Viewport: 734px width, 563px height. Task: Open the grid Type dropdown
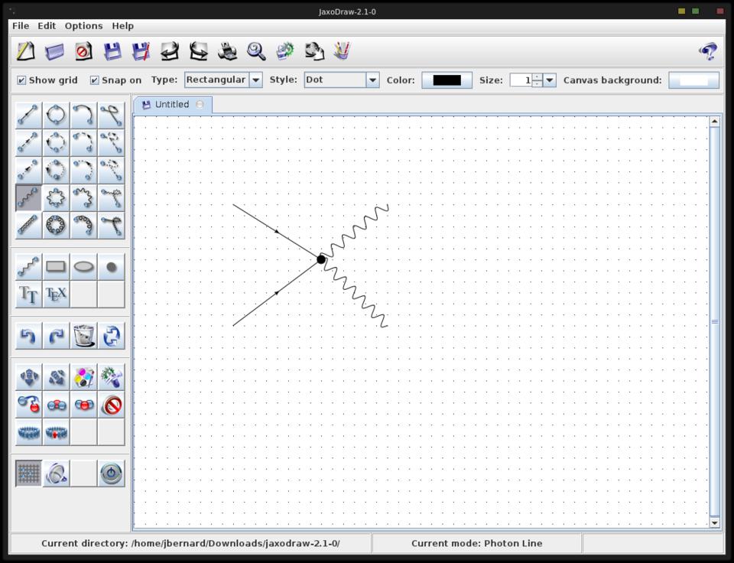click(255, 80)
